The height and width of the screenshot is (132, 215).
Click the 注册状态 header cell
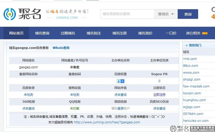pos(159,88)
